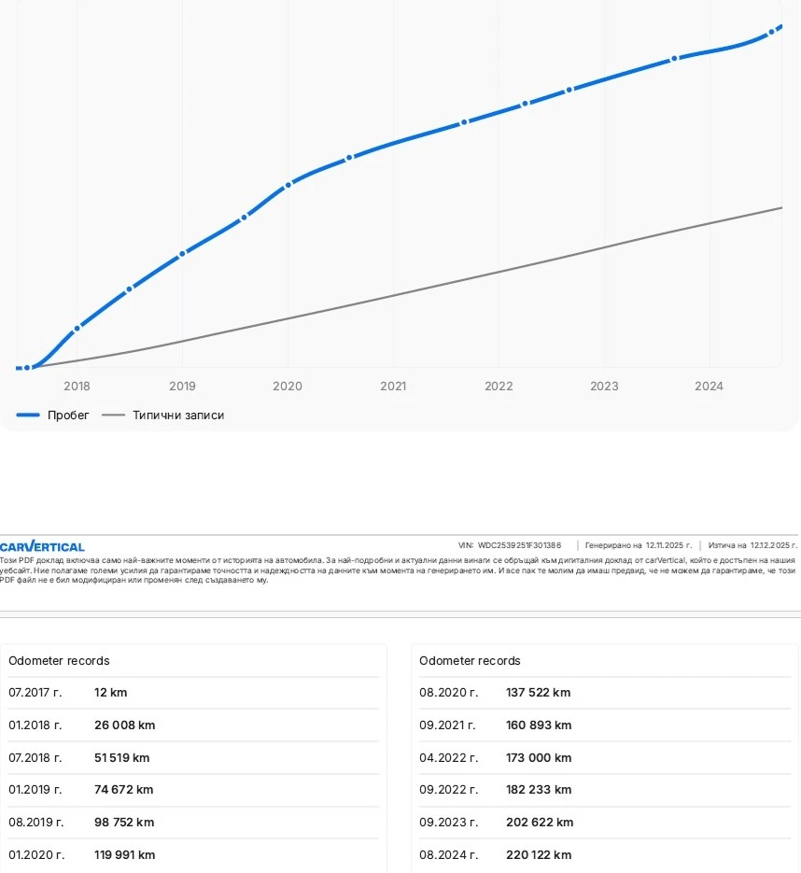This screenshot has height=873, width=801.
Task: Click the 220 122 km odometer value
Action: (538, 855)
